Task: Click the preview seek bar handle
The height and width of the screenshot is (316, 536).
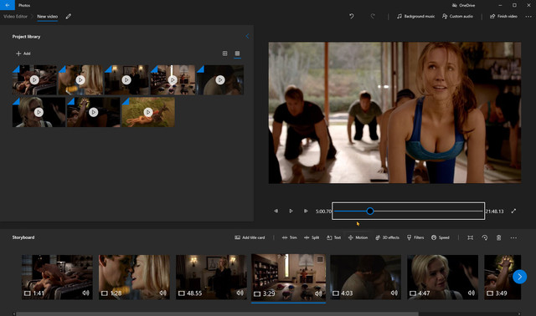Action: 370,211
